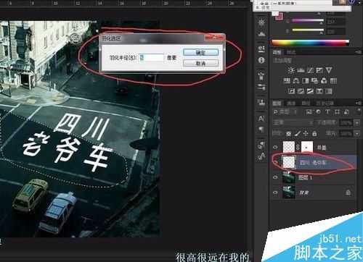Hide the top masked layer
363x262 pixels.
pos(275,147)
